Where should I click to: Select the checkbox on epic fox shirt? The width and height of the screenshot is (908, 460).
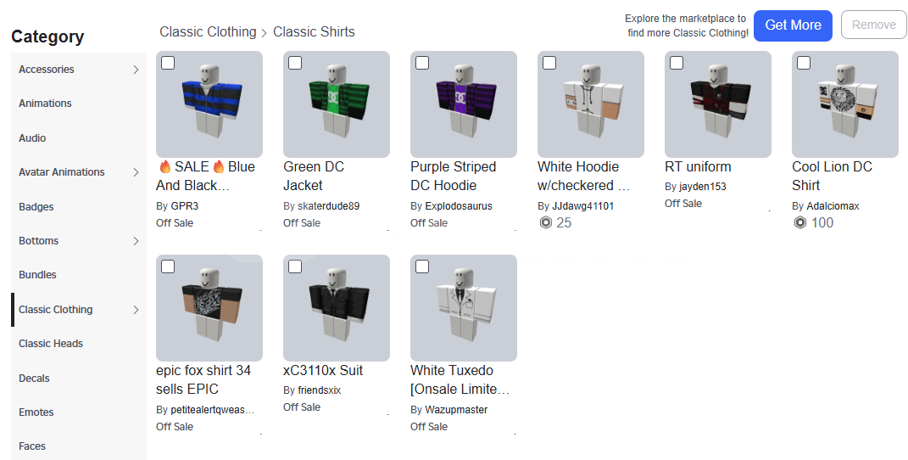[x=168, y=266]
